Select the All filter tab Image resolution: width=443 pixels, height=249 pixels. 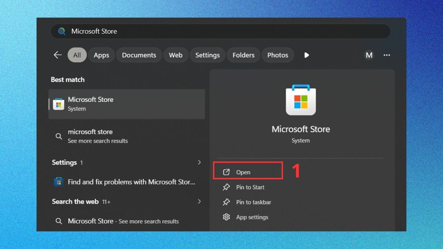[77, 55]
